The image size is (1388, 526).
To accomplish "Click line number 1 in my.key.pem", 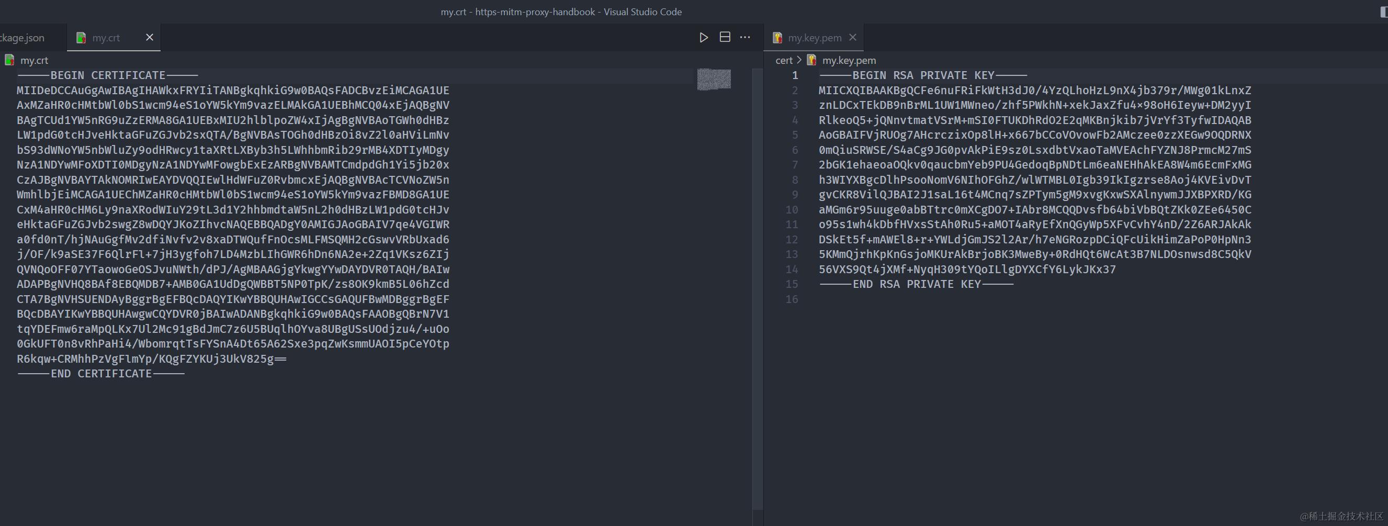I will coord(795,75).
